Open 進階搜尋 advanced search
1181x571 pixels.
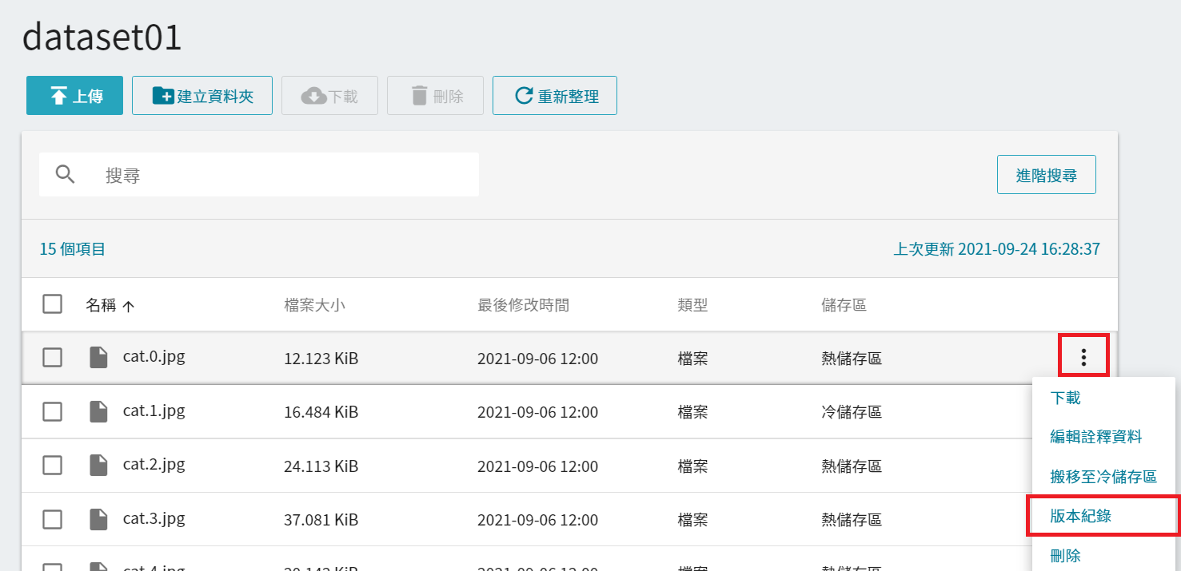pyautogui.click(x=1046, y=175)
